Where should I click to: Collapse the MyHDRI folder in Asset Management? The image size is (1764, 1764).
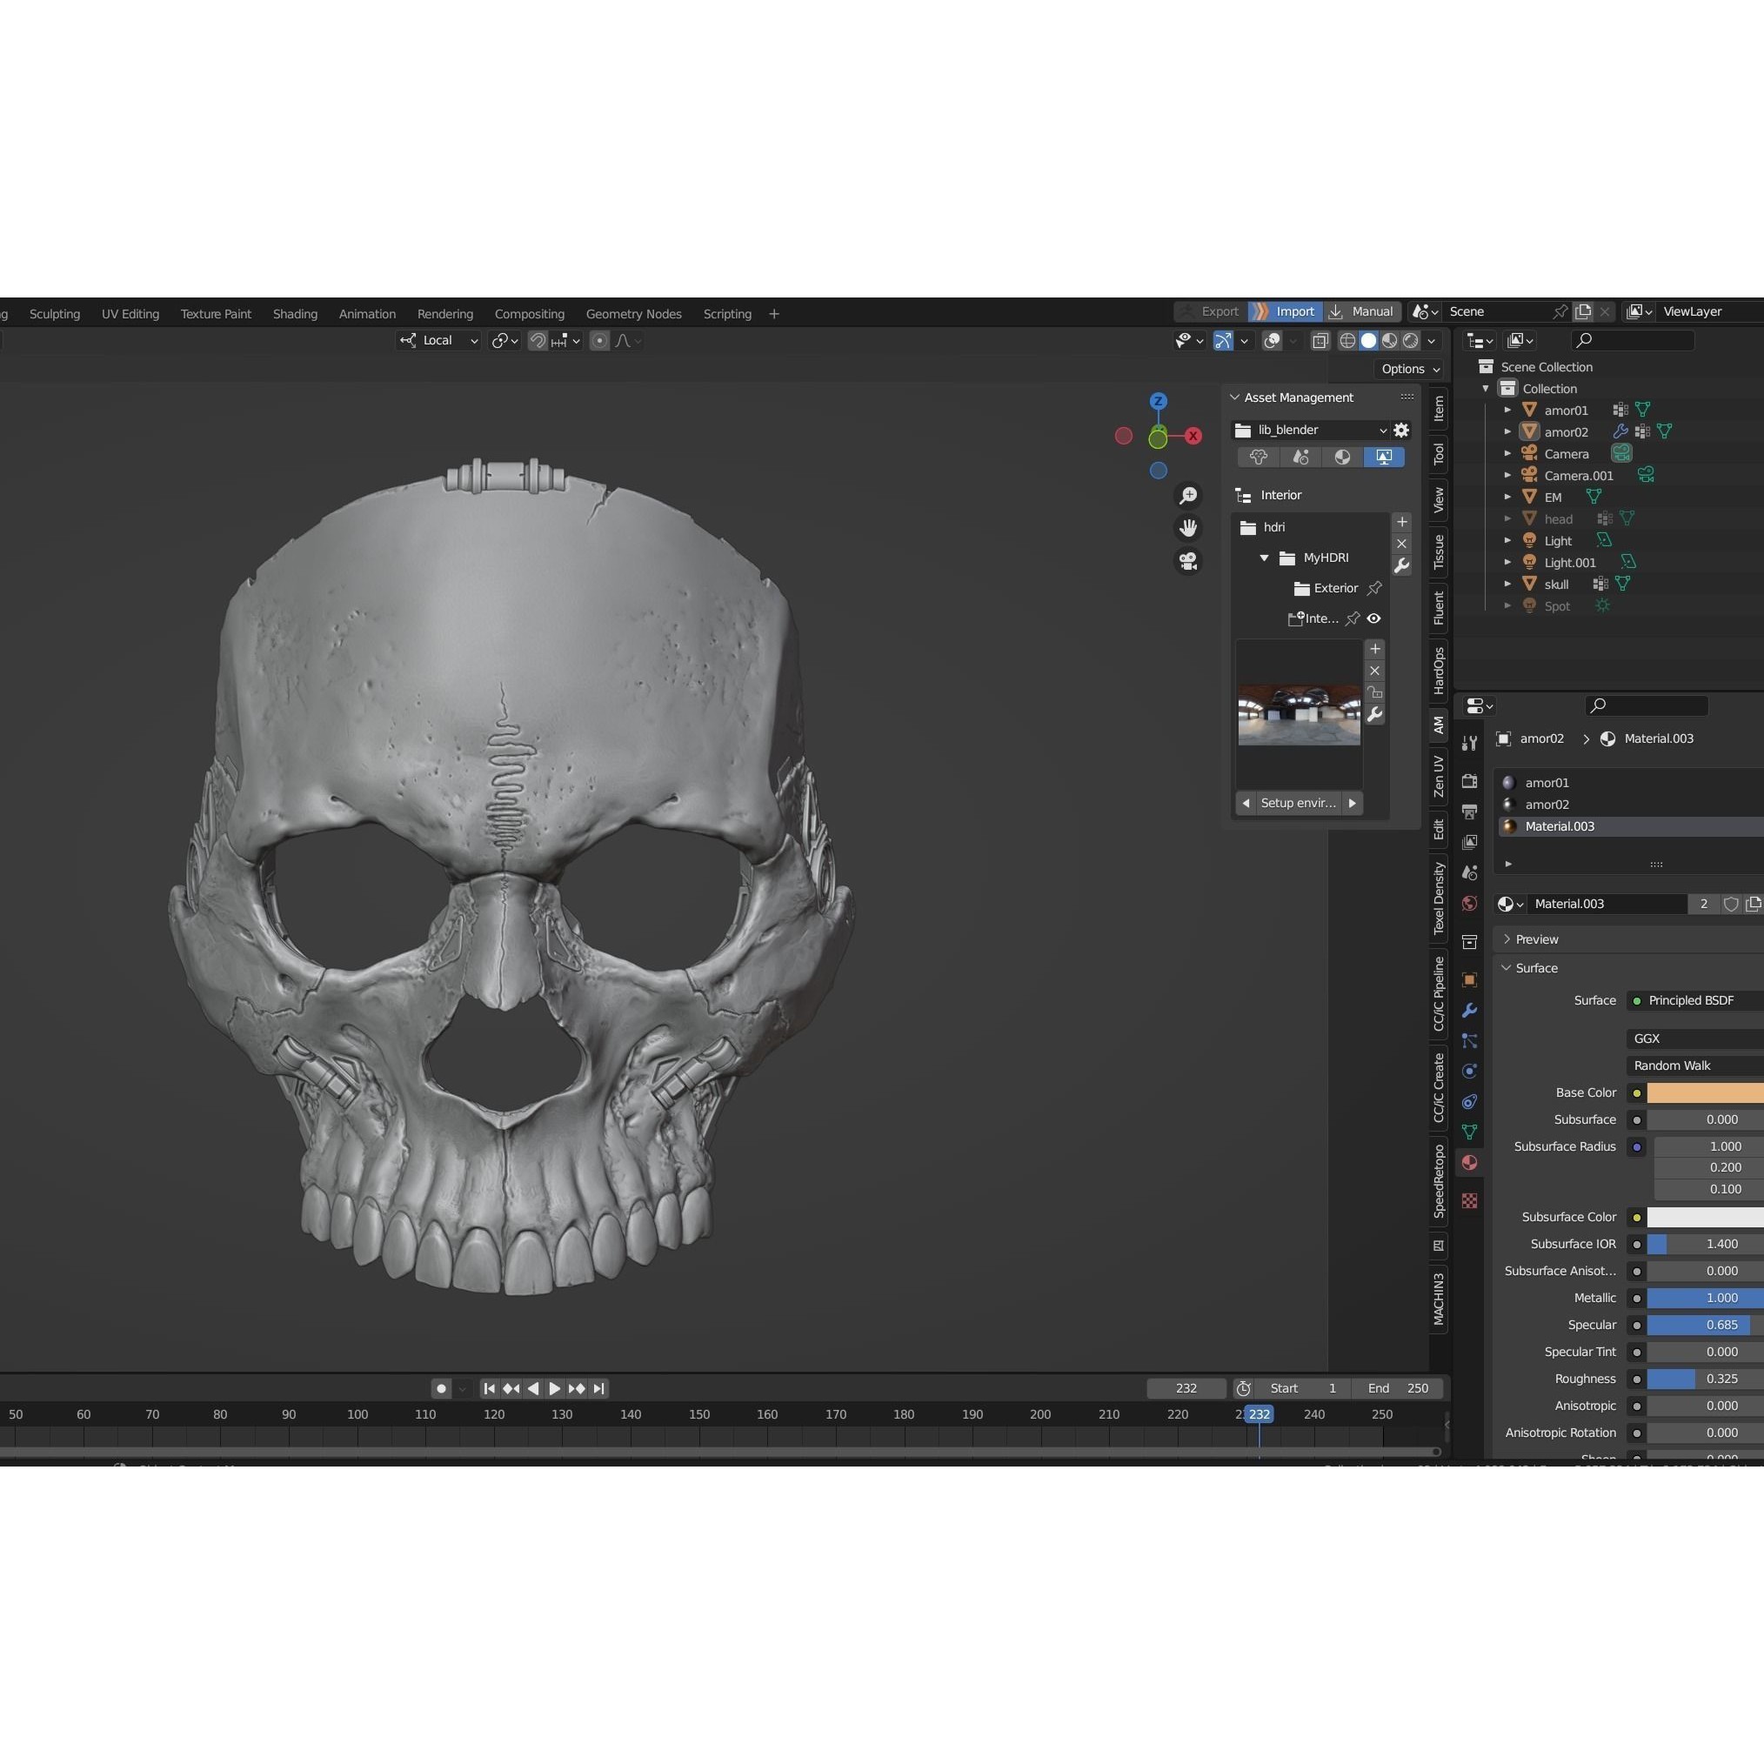tap(1265, 558)
